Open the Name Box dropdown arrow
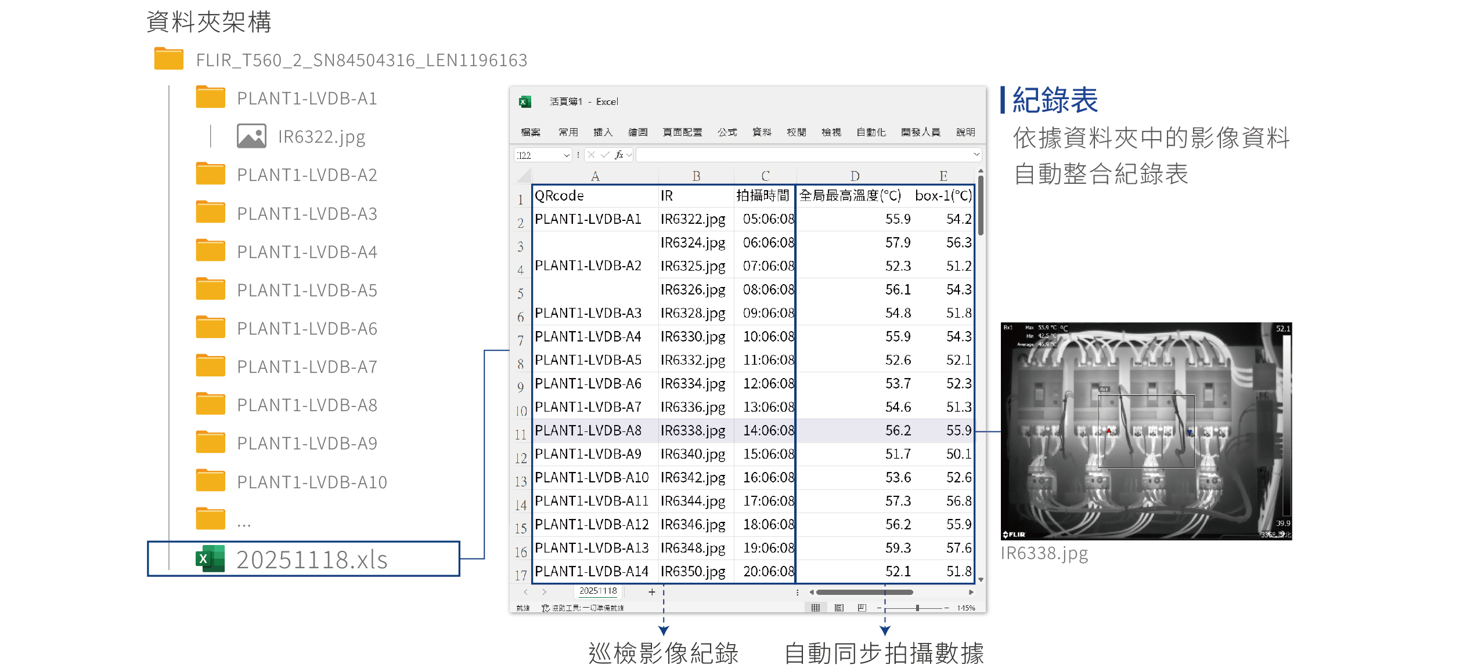Viewport: 1481px width, 672px height. click(566, 155)
